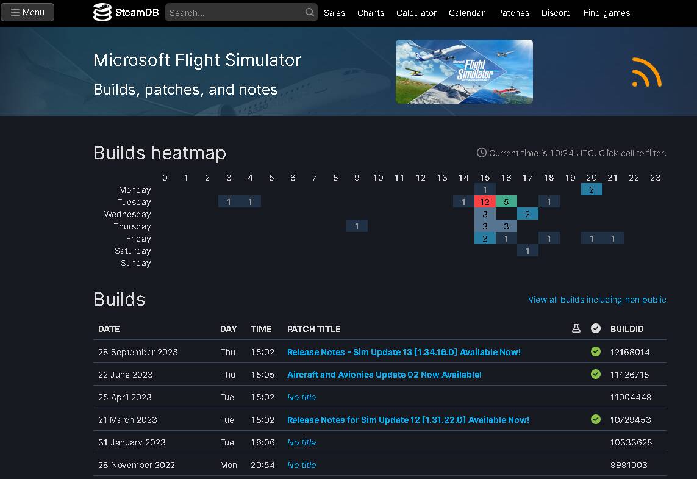The height and width of the screenshot is (479, 697).
Task: Click the Microsoft Flight Simulator banner image
Action: tap(464, 71)
